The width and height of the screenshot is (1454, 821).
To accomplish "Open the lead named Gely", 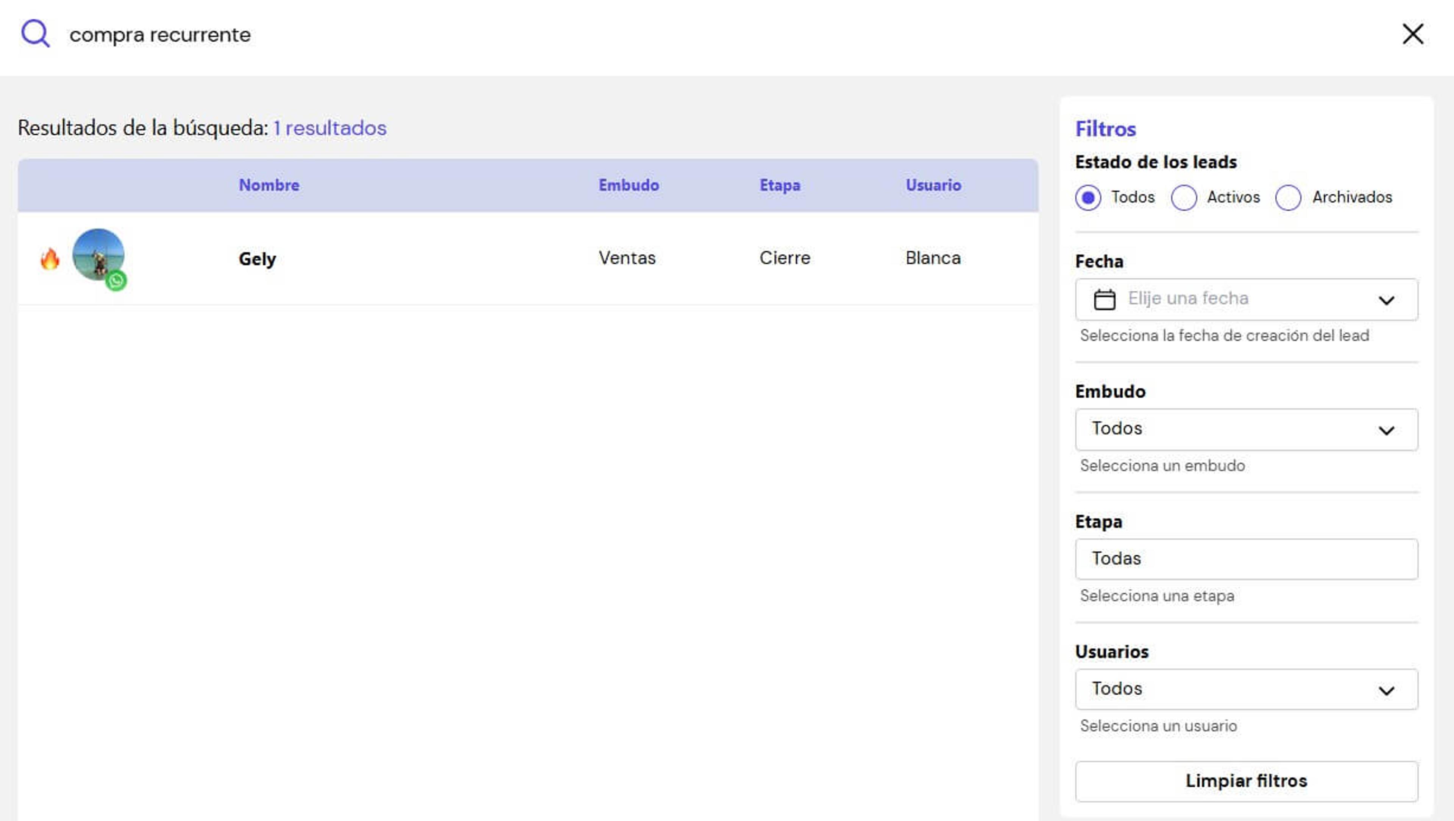I will coord(257,259).
